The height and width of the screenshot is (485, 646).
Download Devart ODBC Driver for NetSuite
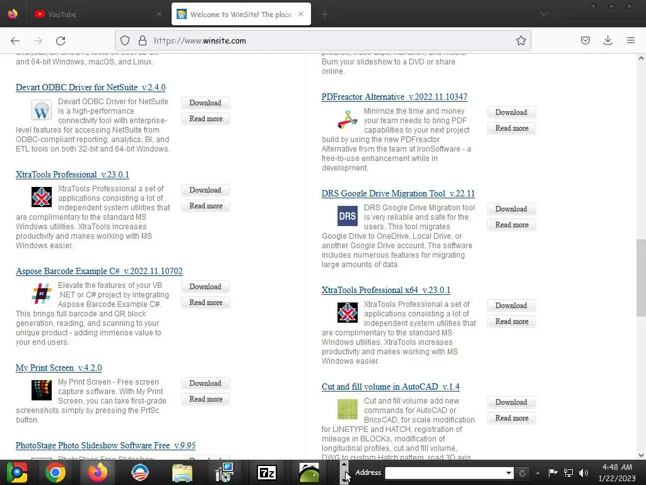(205, 103)
